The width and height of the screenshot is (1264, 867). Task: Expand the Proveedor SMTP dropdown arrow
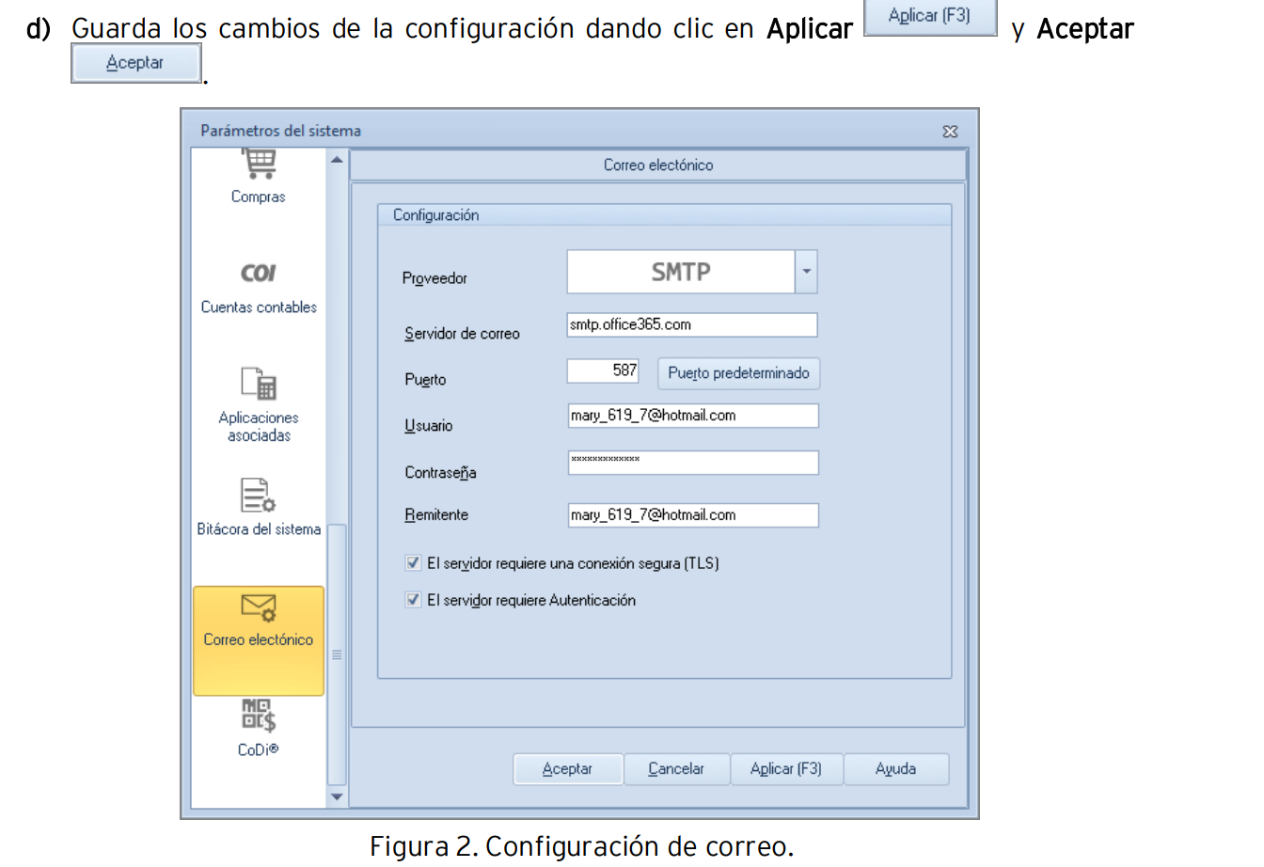806,272
